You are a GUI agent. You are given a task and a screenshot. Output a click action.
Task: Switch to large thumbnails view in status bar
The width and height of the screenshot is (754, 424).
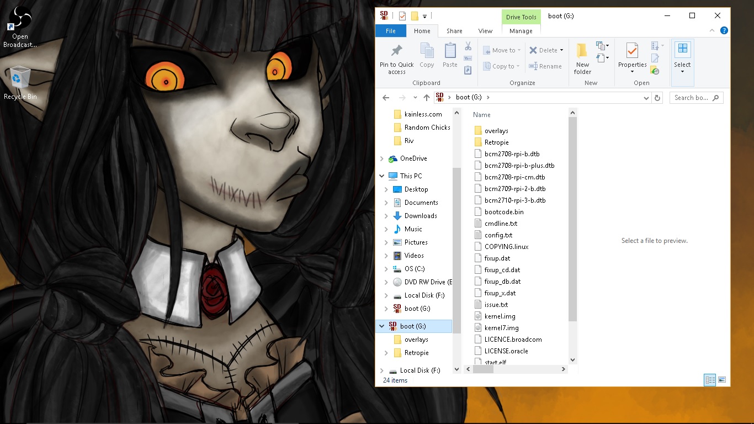coord(722,380)
